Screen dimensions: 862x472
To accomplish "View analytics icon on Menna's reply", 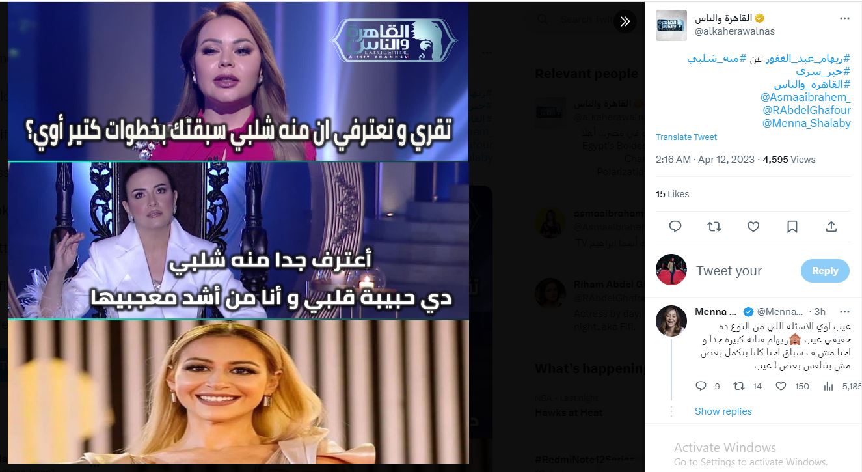I will tap(829, 386).
